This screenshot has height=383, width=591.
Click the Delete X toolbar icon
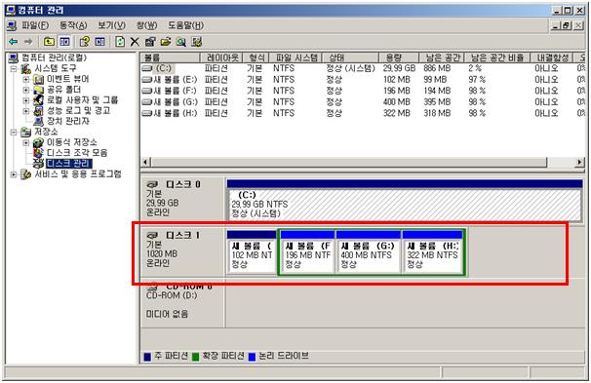[x=135, y=42]
